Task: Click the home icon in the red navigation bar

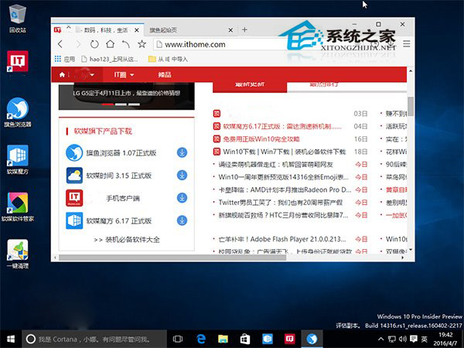Action: point(62,74)
